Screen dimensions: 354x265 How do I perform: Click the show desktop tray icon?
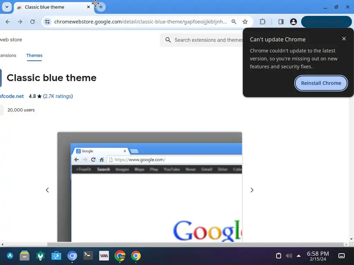pyautogui.click(x=341, y=256)
